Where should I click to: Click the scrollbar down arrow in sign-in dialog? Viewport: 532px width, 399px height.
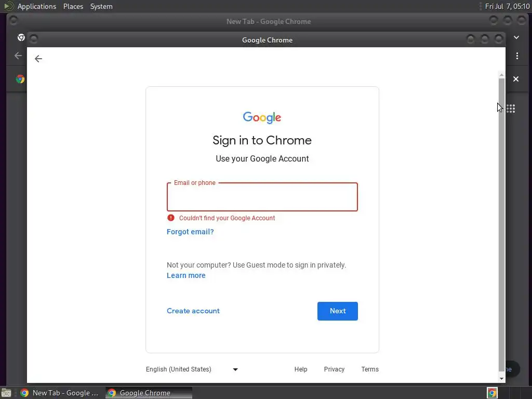click(501, 379)
